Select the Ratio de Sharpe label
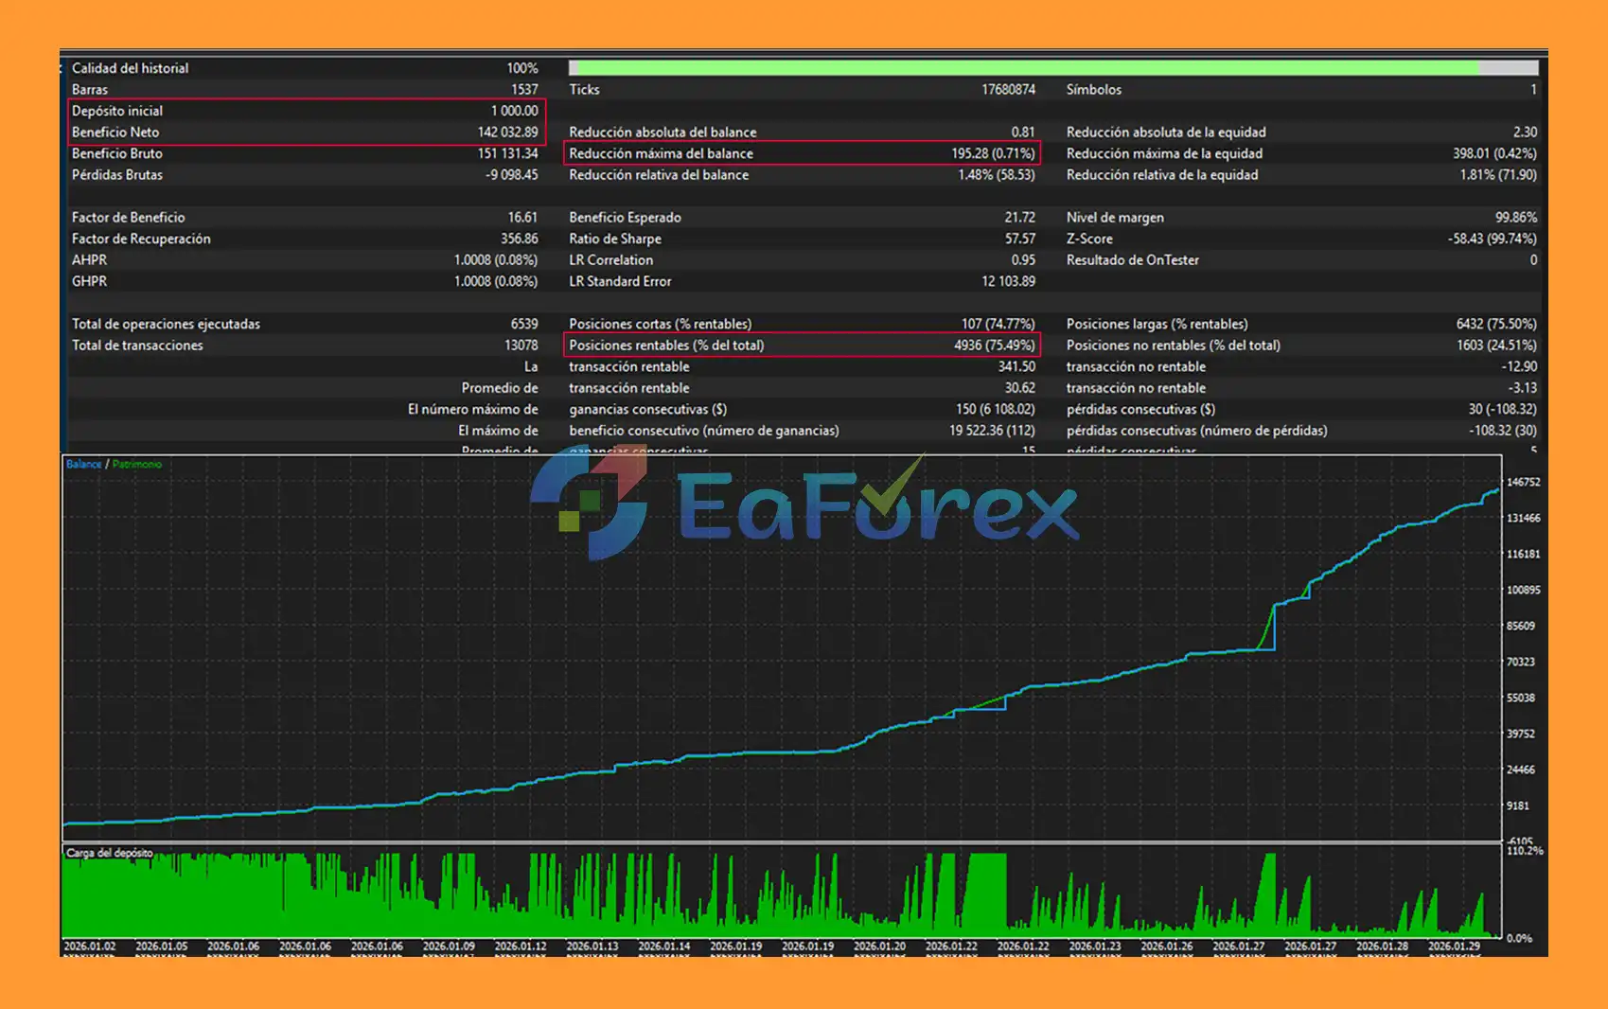Viewport: 1608px width, 1009px height. click(x=615, y=239)
